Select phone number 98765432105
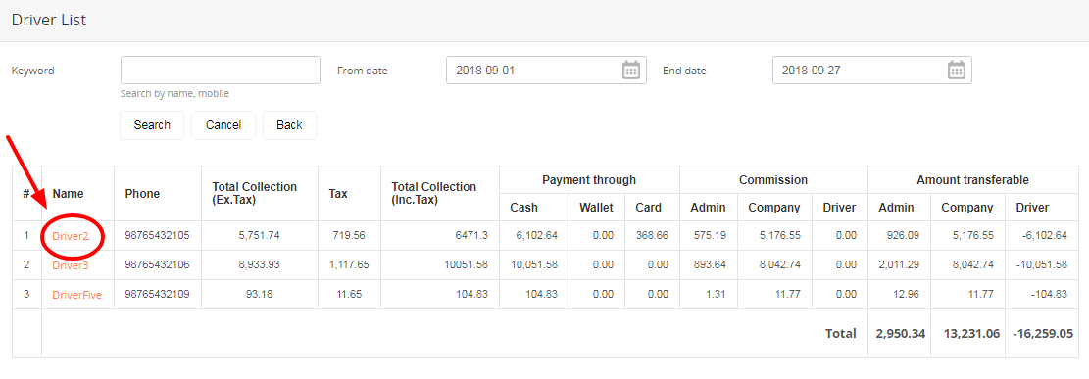 pyautogui.click(x=158, y=236)
